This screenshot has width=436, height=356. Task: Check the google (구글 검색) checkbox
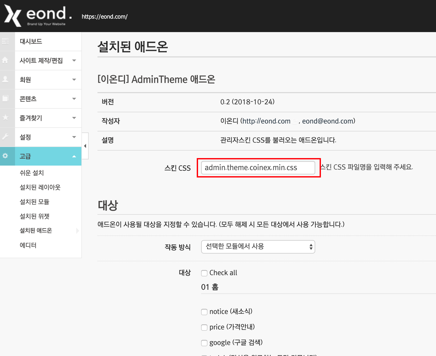point(204,343)
